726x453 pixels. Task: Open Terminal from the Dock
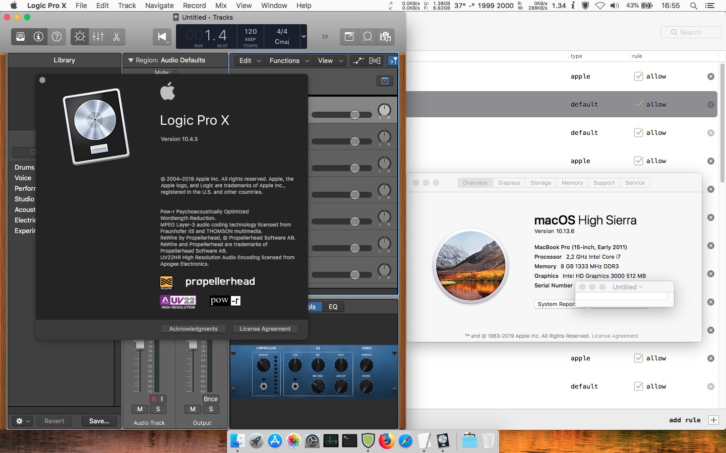[x=349, y=441]
